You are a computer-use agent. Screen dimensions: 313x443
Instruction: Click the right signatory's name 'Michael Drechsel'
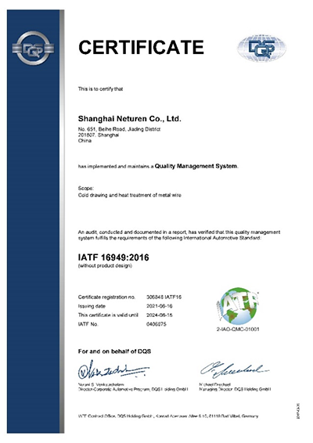(x=215, y=384)
